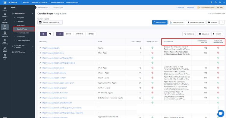
Task: Open the vertical three-dot menu beside Settings
Action: coord(222,23)
